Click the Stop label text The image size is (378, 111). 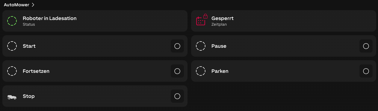click(29, 96)
